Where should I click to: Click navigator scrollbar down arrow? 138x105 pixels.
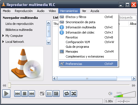click(49, 42)
